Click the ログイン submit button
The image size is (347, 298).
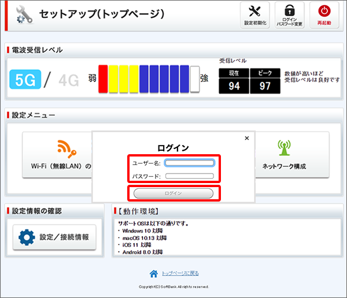click(173, 193)
